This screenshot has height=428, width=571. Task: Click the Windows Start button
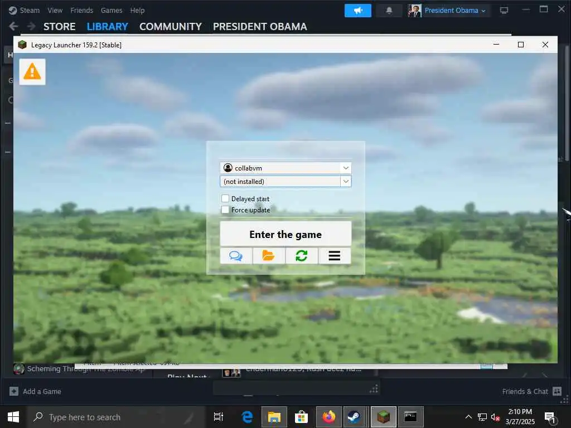13,417
